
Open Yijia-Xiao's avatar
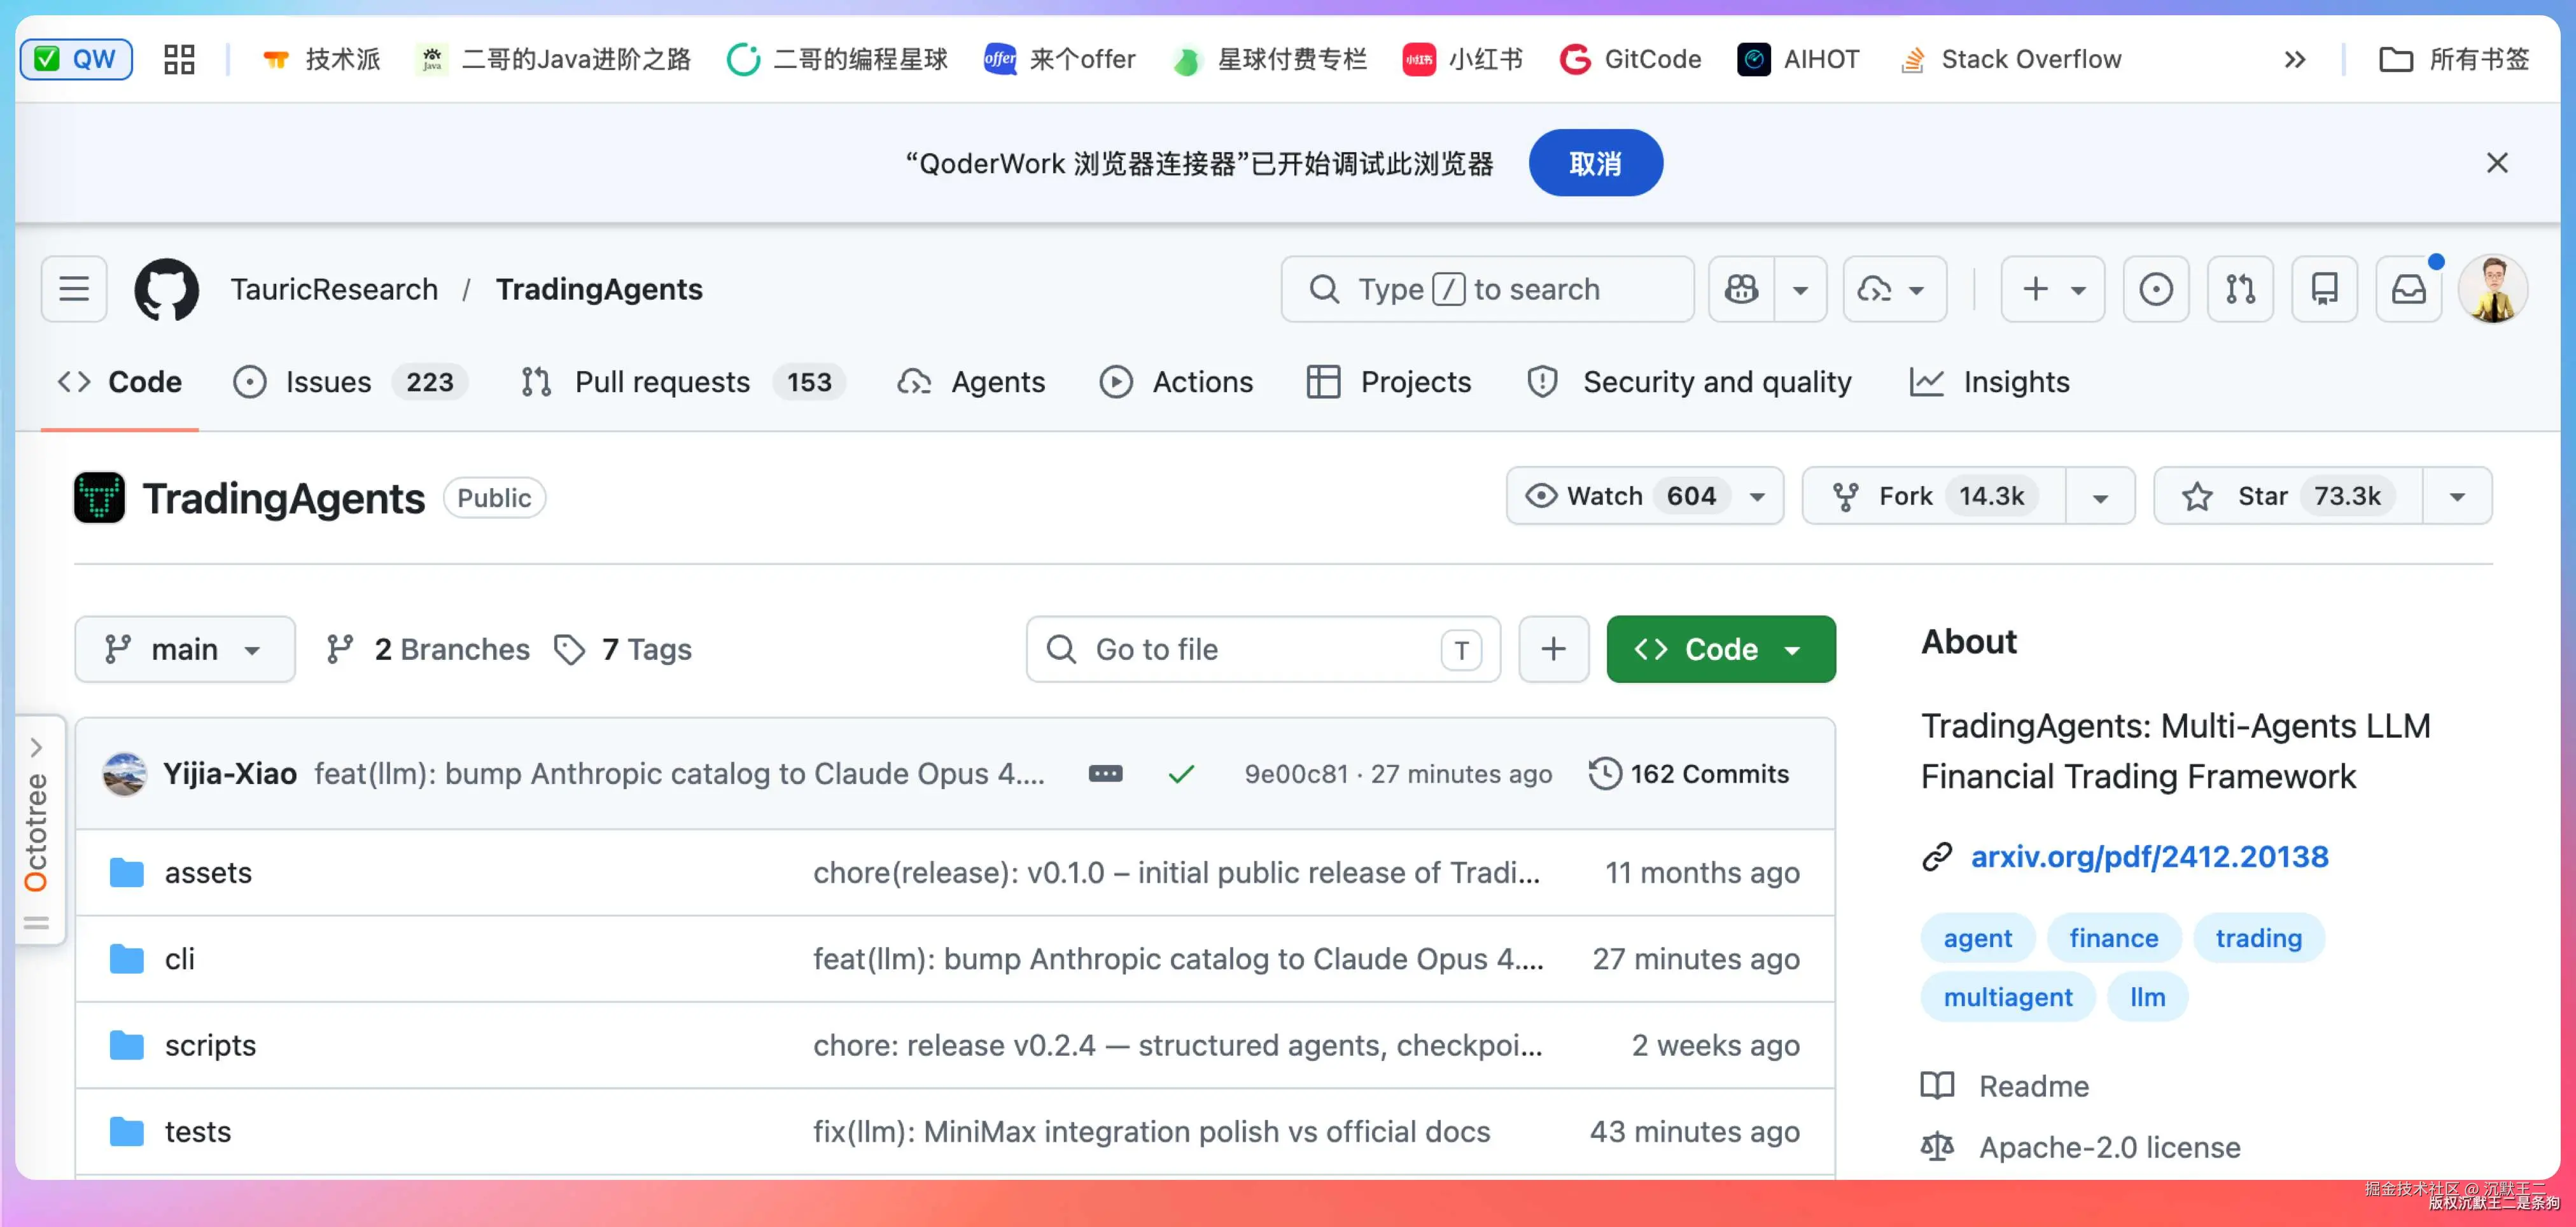coord(125,774)
